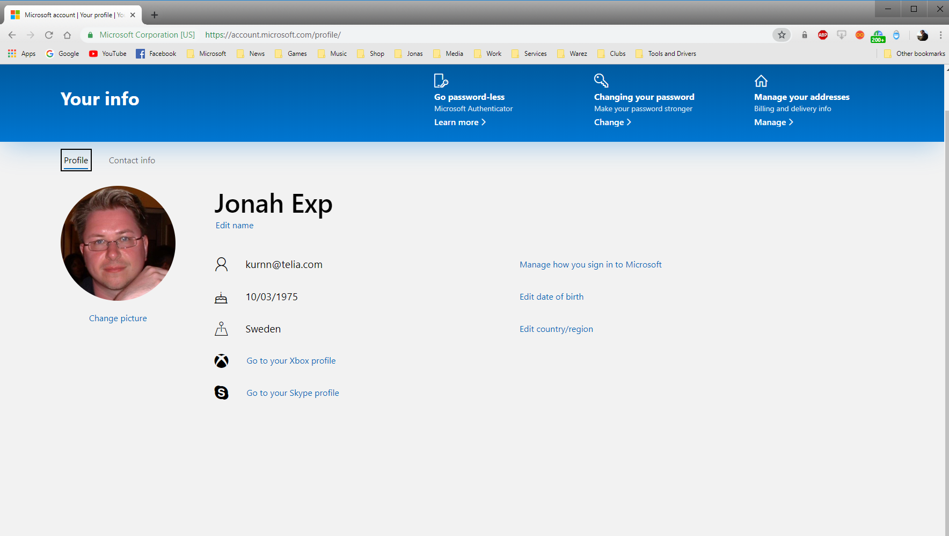Close the Microsoft account tab
Viewport: 949px width, 536px height.
pyautogui.click(x=133, y=15)
